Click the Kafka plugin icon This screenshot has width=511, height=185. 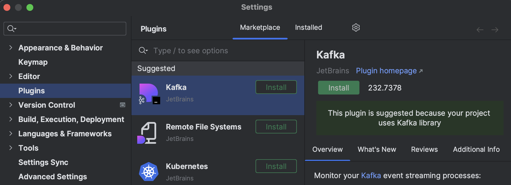(x=149, y=94)
